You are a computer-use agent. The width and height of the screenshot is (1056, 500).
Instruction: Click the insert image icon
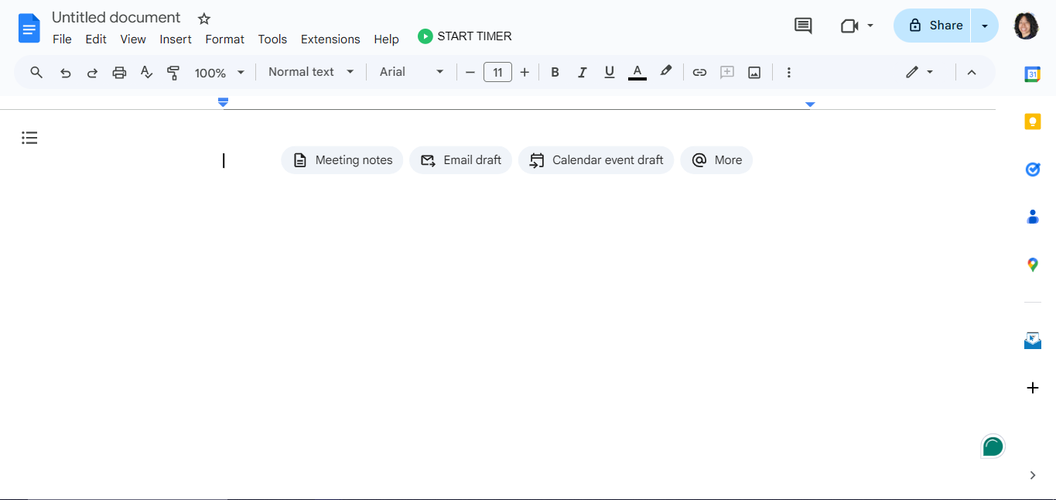tap(754, 73)
